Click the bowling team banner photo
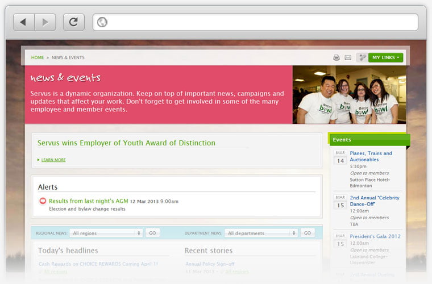432x284 pixels. tap(349, 95)
